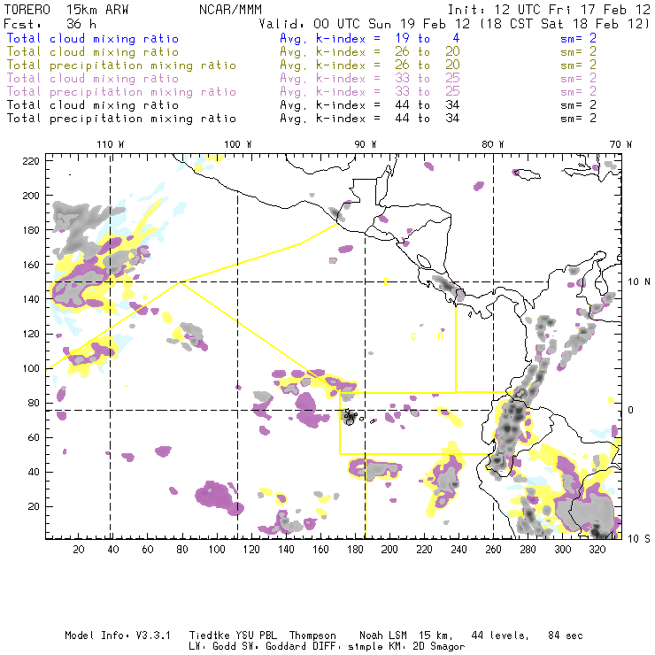Click the "90 W" longitude label
This screenshot has width=655, height=655.
pyautogui.click(x=366, y=144)
